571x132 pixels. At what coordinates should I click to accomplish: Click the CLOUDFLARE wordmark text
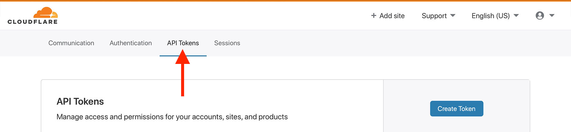point(33,22)
